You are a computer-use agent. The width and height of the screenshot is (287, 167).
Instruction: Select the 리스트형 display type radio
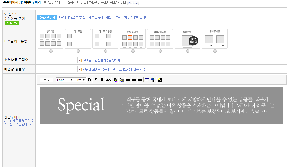[78, 51]
